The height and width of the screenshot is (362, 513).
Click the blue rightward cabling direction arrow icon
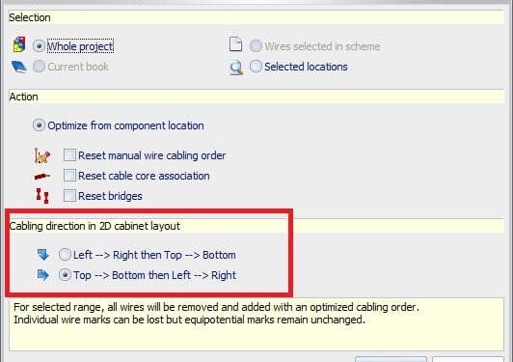tap(42, 275)
